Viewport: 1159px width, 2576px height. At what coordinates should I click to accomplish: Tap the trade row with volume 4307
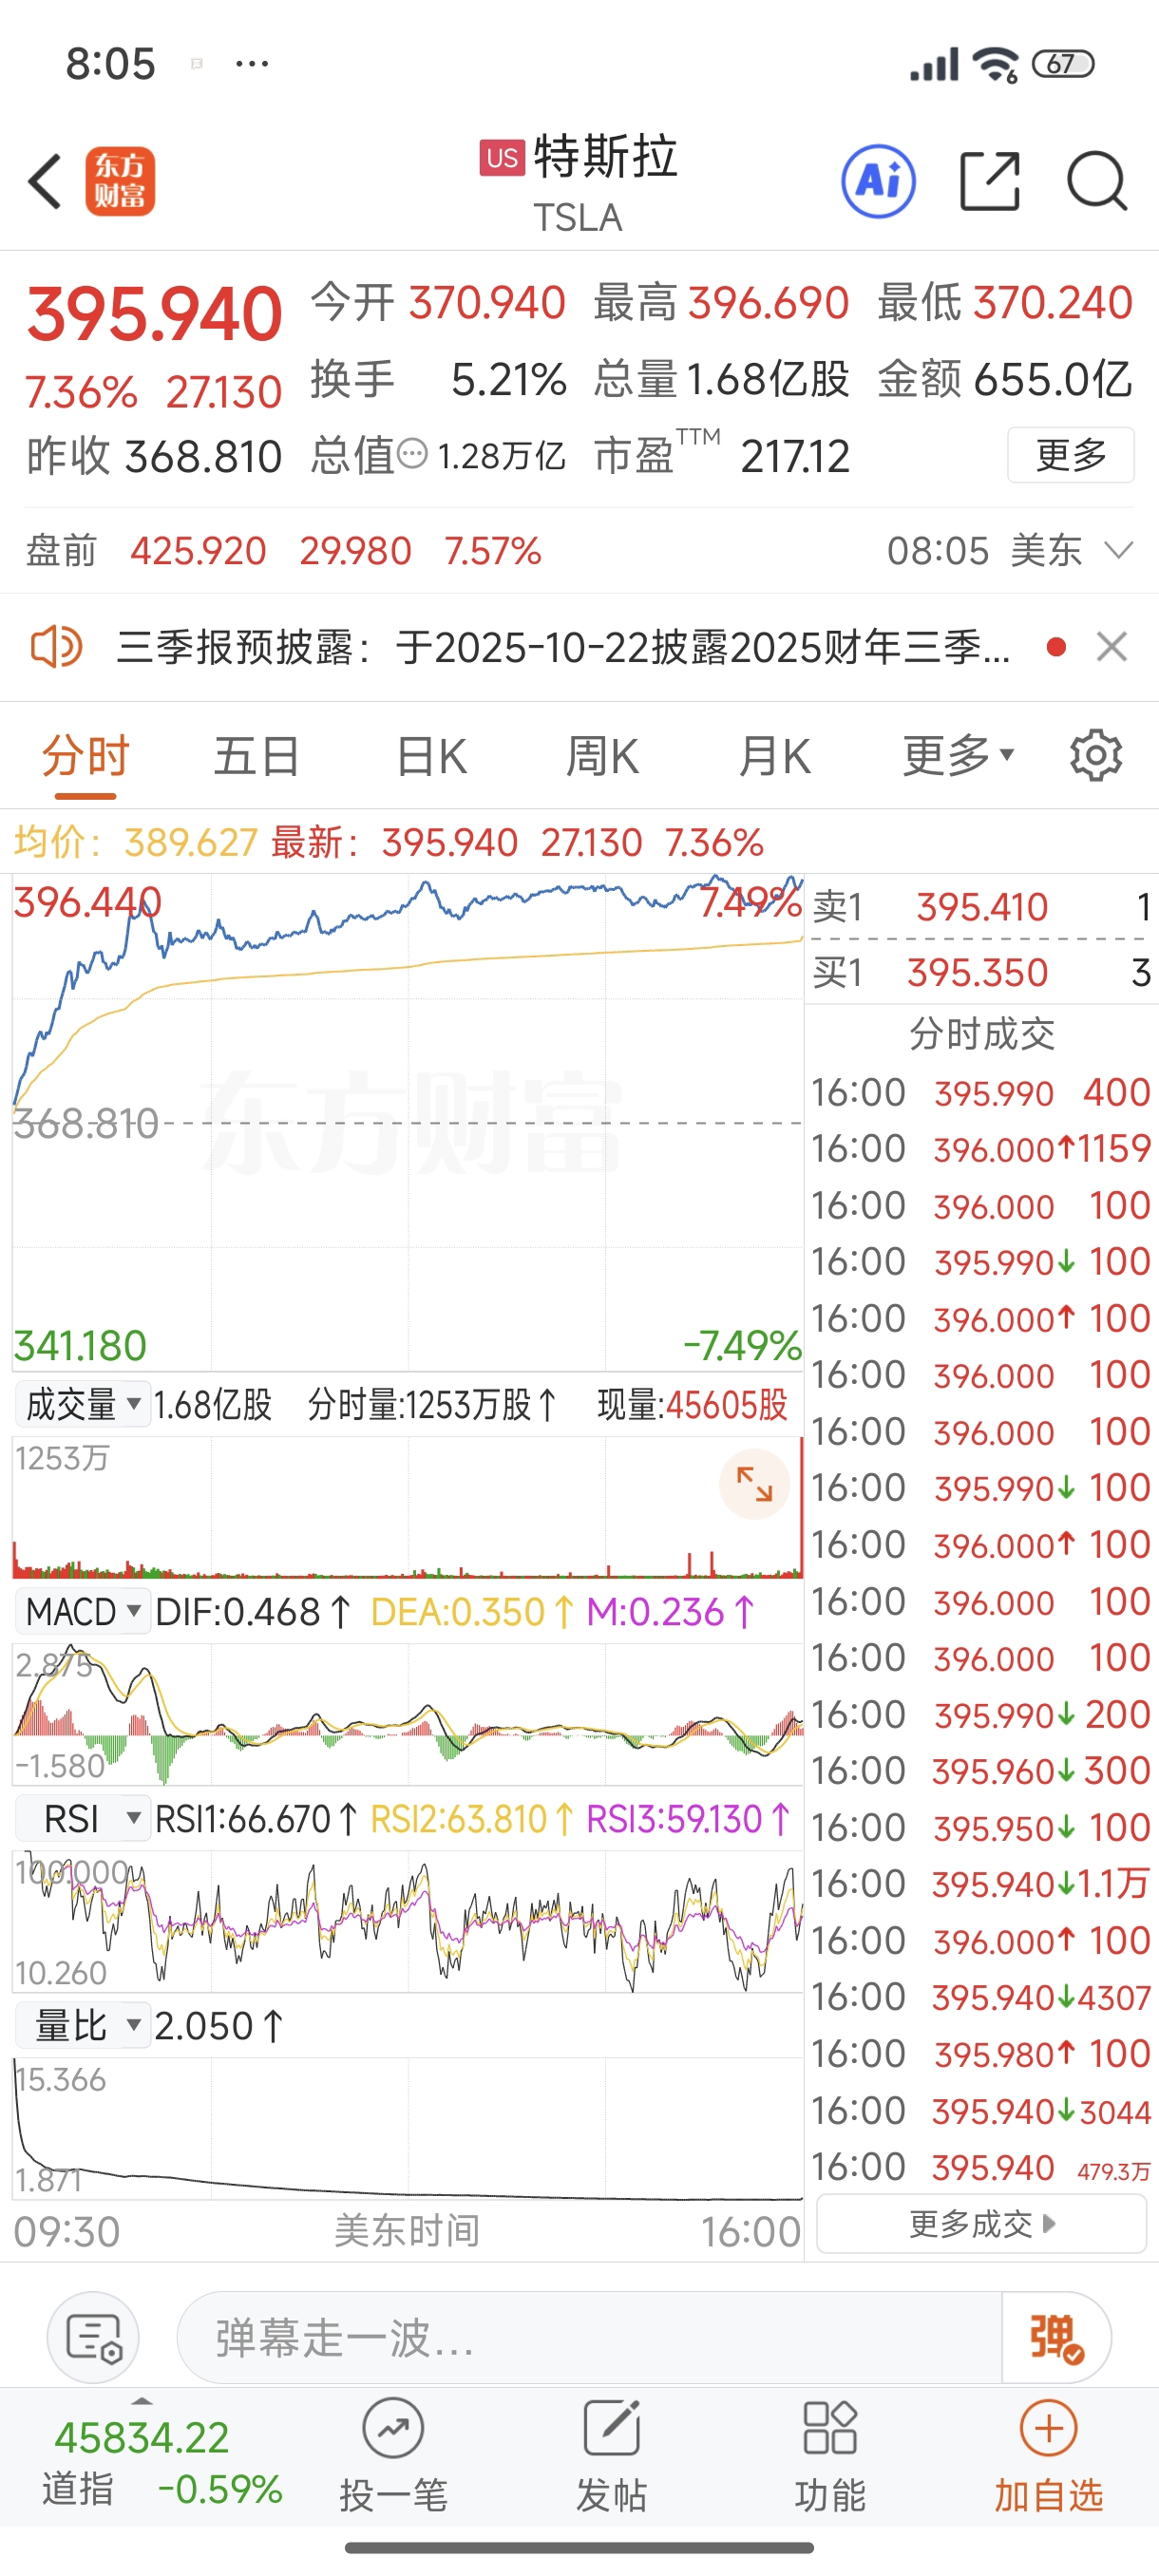point(981,1996)
